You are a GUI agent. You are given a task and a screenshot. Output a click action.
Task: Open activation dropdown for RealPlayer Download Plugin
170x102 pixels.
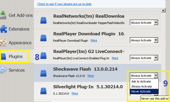click(144, 40)
